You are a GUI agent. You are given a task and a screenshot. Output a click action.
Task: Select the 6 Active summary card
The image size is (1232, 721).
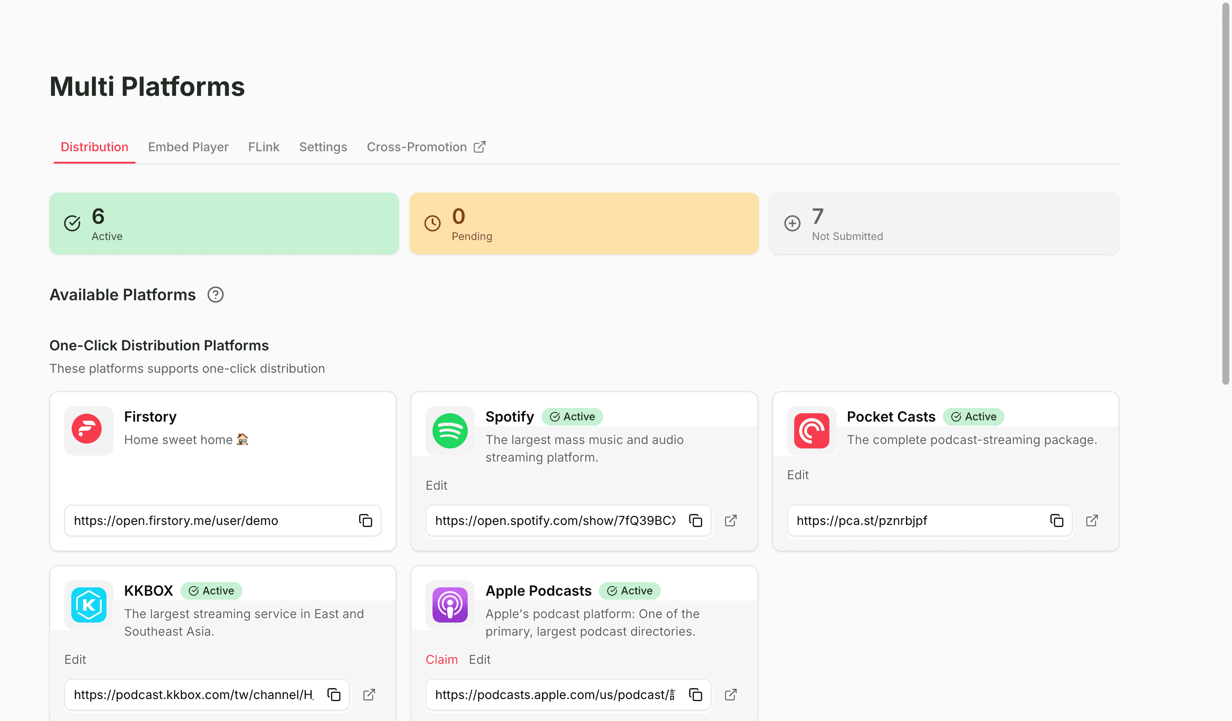pos(224,223)
